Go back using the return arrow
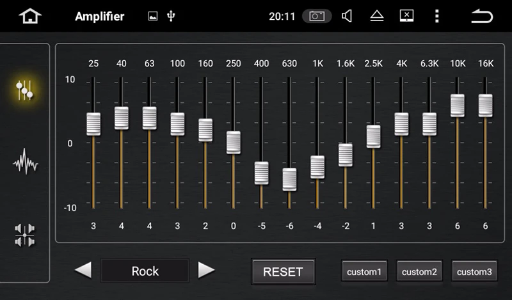Screen dimensions: 512x300 point(482,16)
